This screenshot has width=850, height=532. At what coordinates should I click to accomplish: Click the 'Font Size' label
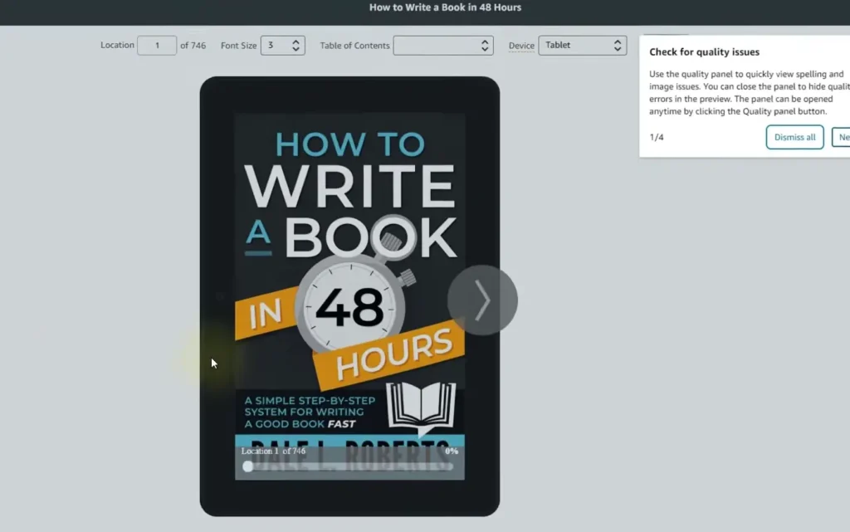238,46
